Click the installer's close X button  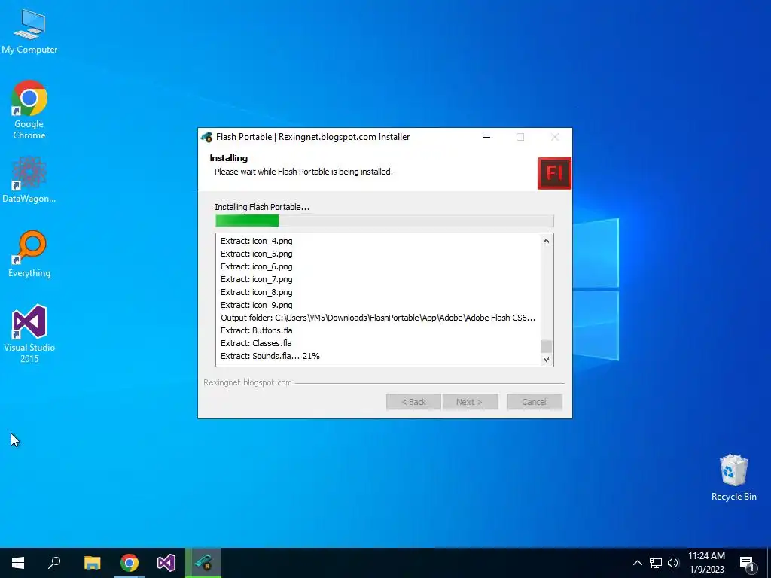555,137
